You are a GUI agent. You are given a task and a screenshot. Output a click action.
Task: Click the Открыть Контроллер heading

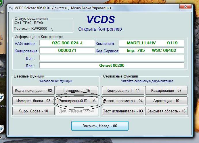(x=100, y=29)
